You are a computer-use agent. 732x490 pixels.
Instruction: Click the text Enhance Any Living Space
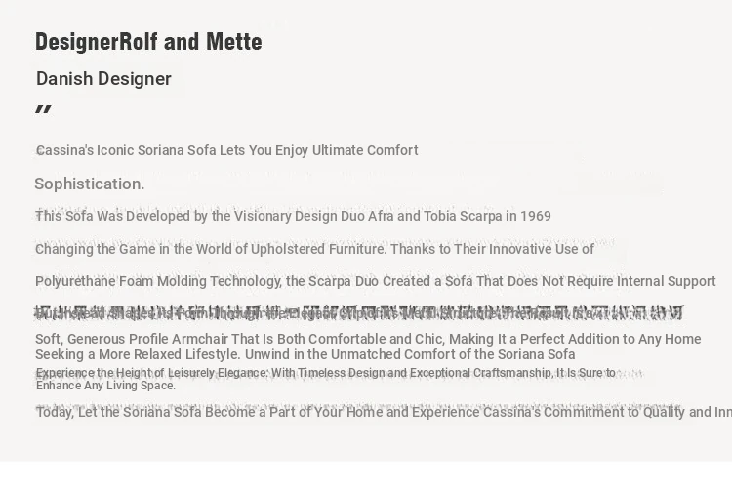[106, 386]
